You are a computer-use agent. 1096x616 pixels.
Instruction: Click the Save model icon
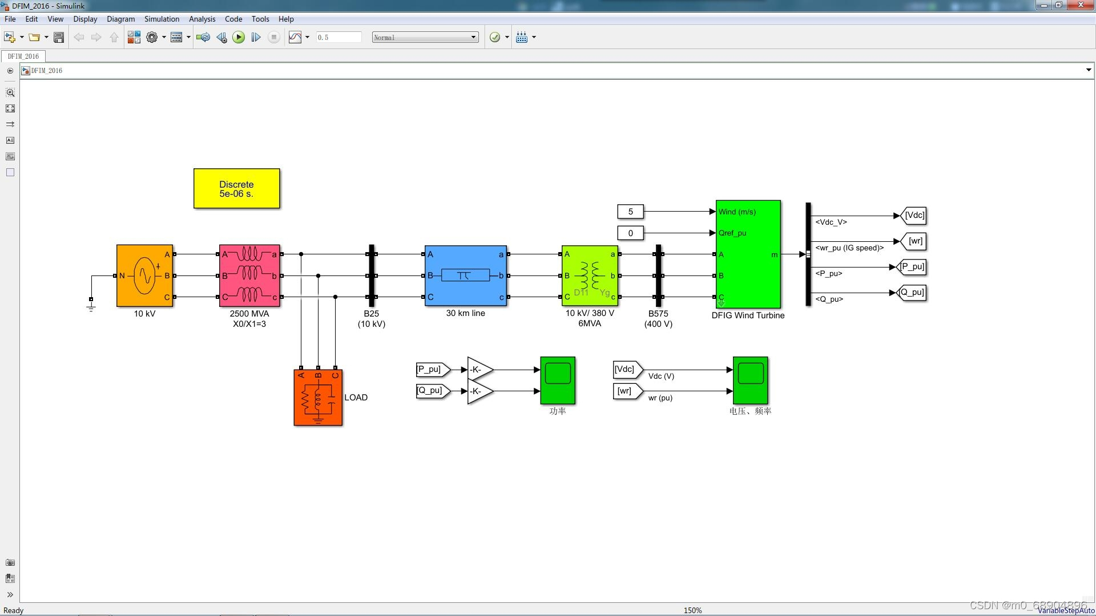click(x=58, y=38)
